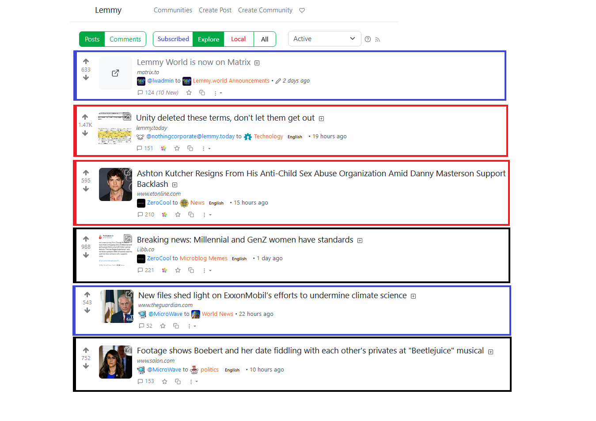Viewport: 596px width, 421px height.
Task: Select the Local listing filter
Action: click(x=238, y=39)
